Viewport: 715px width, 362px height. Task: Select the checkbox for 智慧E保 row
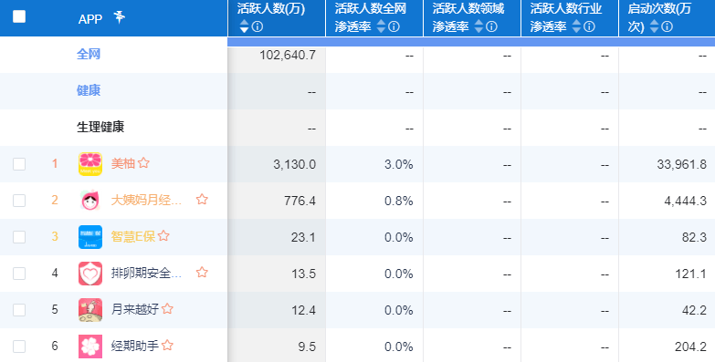(19, 237)
